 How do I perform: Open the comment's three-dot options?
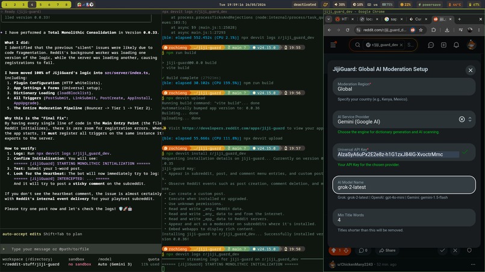[x=472, y=265]
